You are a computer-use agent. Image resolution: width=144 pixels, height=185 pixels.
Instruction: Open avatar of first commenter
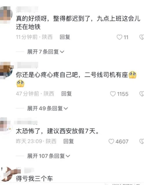(6, 15)
